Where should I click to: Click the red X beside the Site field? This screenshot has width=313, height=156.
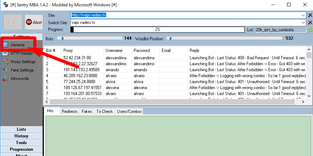tap(310, 15)
